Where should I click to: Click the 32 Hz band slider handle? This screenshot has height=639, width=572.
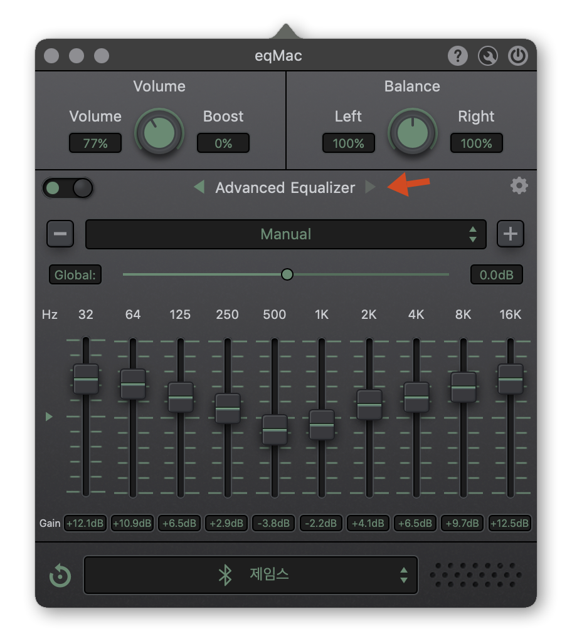coord(86,379)
